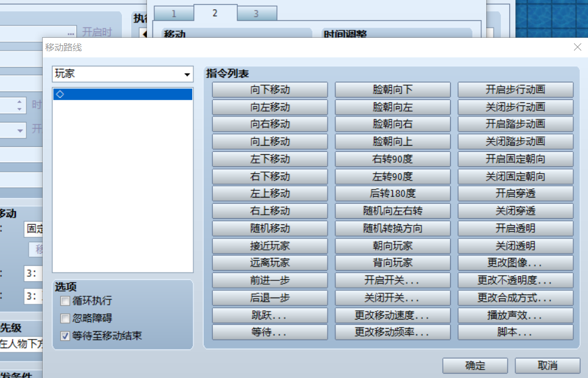The width and height of the screenshot is (588, 378).
Task: Uncheck 等待至移动结束 option
Action: coord(65,335)
